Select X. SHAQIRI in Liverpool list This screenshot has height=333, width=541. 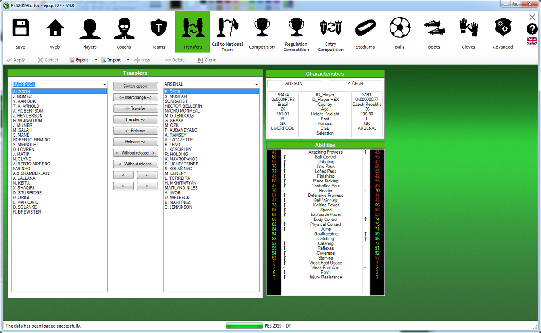click(x=60, y=188)
